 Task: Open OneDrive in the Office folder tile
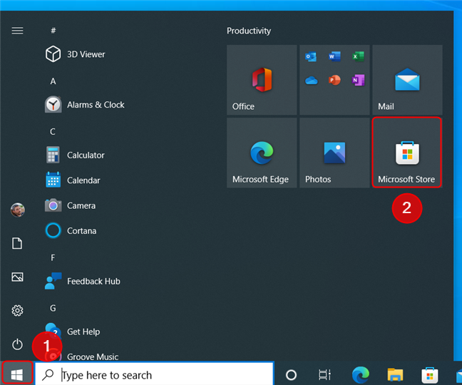pos(311,80)
